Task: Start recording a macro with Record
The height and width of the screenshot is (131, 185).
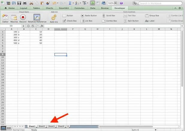Action: click(x=23, y=18)
